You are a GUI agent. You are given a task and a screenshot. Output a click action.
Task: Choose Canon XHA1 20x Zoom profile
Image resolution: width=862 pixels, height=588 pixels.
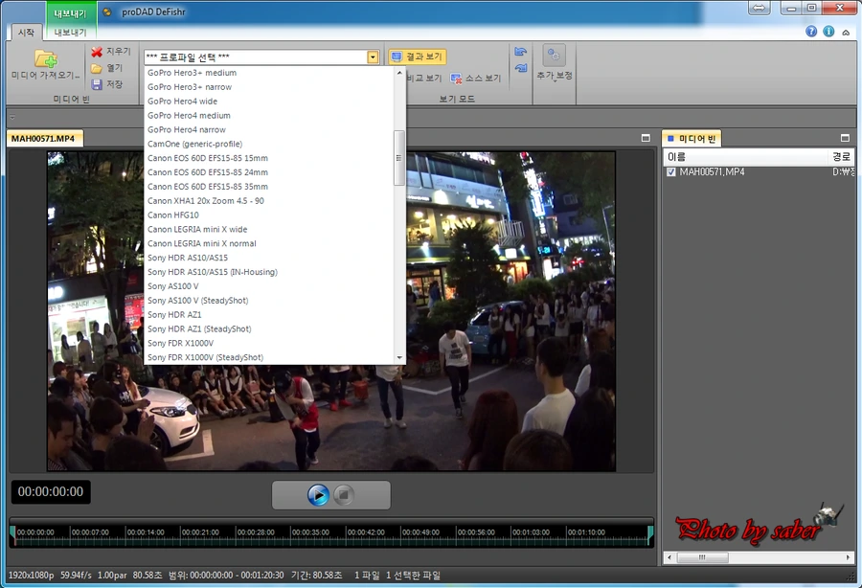[206, 201]
